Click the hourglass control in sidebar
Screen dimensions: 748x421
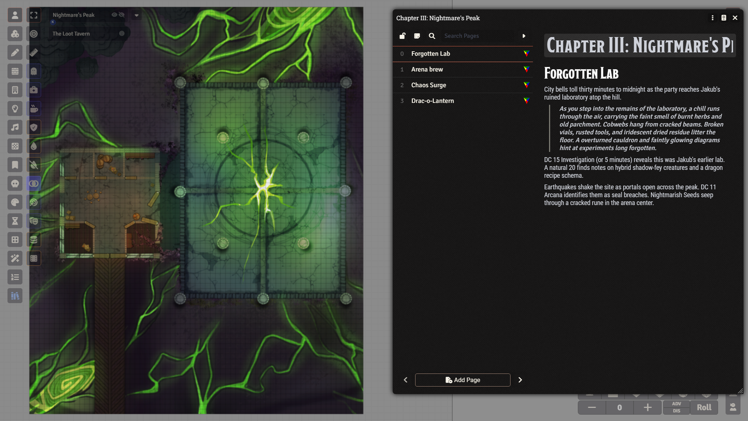point(15,221)
